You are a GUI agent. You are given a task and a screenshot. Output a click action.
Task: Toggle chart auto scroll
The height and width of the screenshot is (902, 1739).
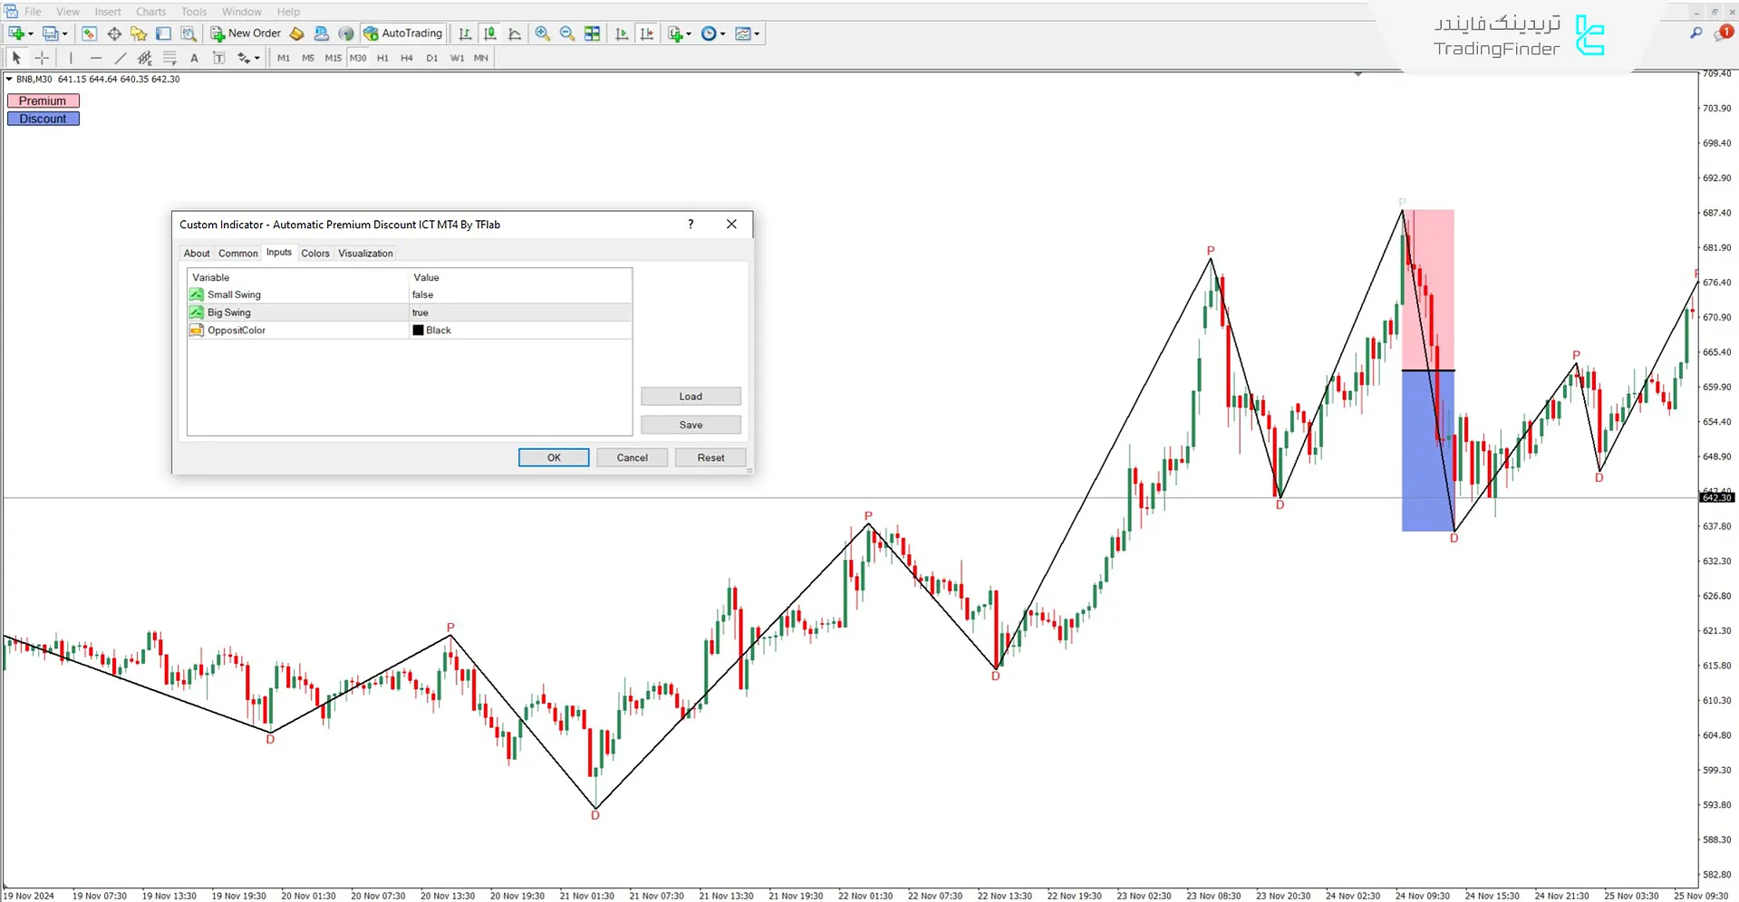[x=622, y=34]
